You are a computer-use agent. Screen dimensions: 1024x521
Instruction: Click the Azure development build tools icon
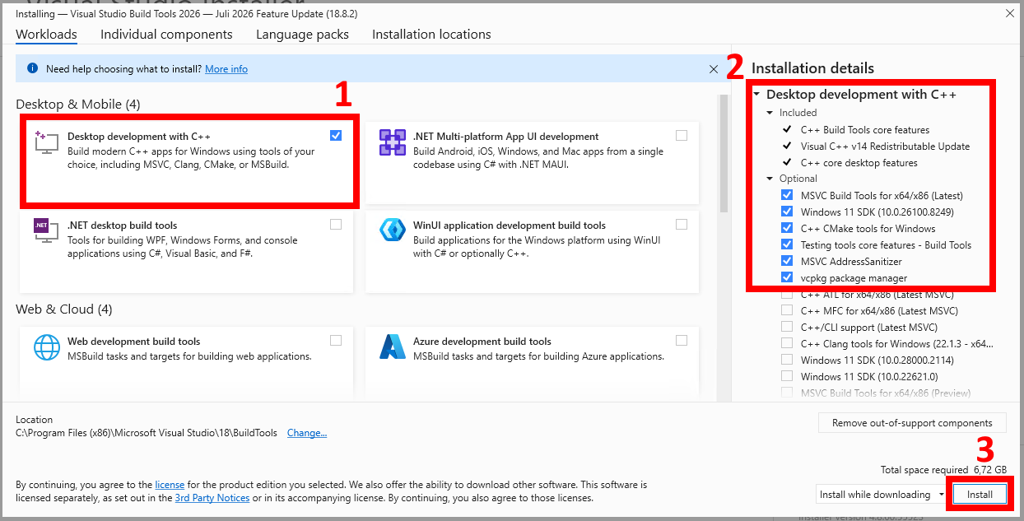[x=392, y=347]
